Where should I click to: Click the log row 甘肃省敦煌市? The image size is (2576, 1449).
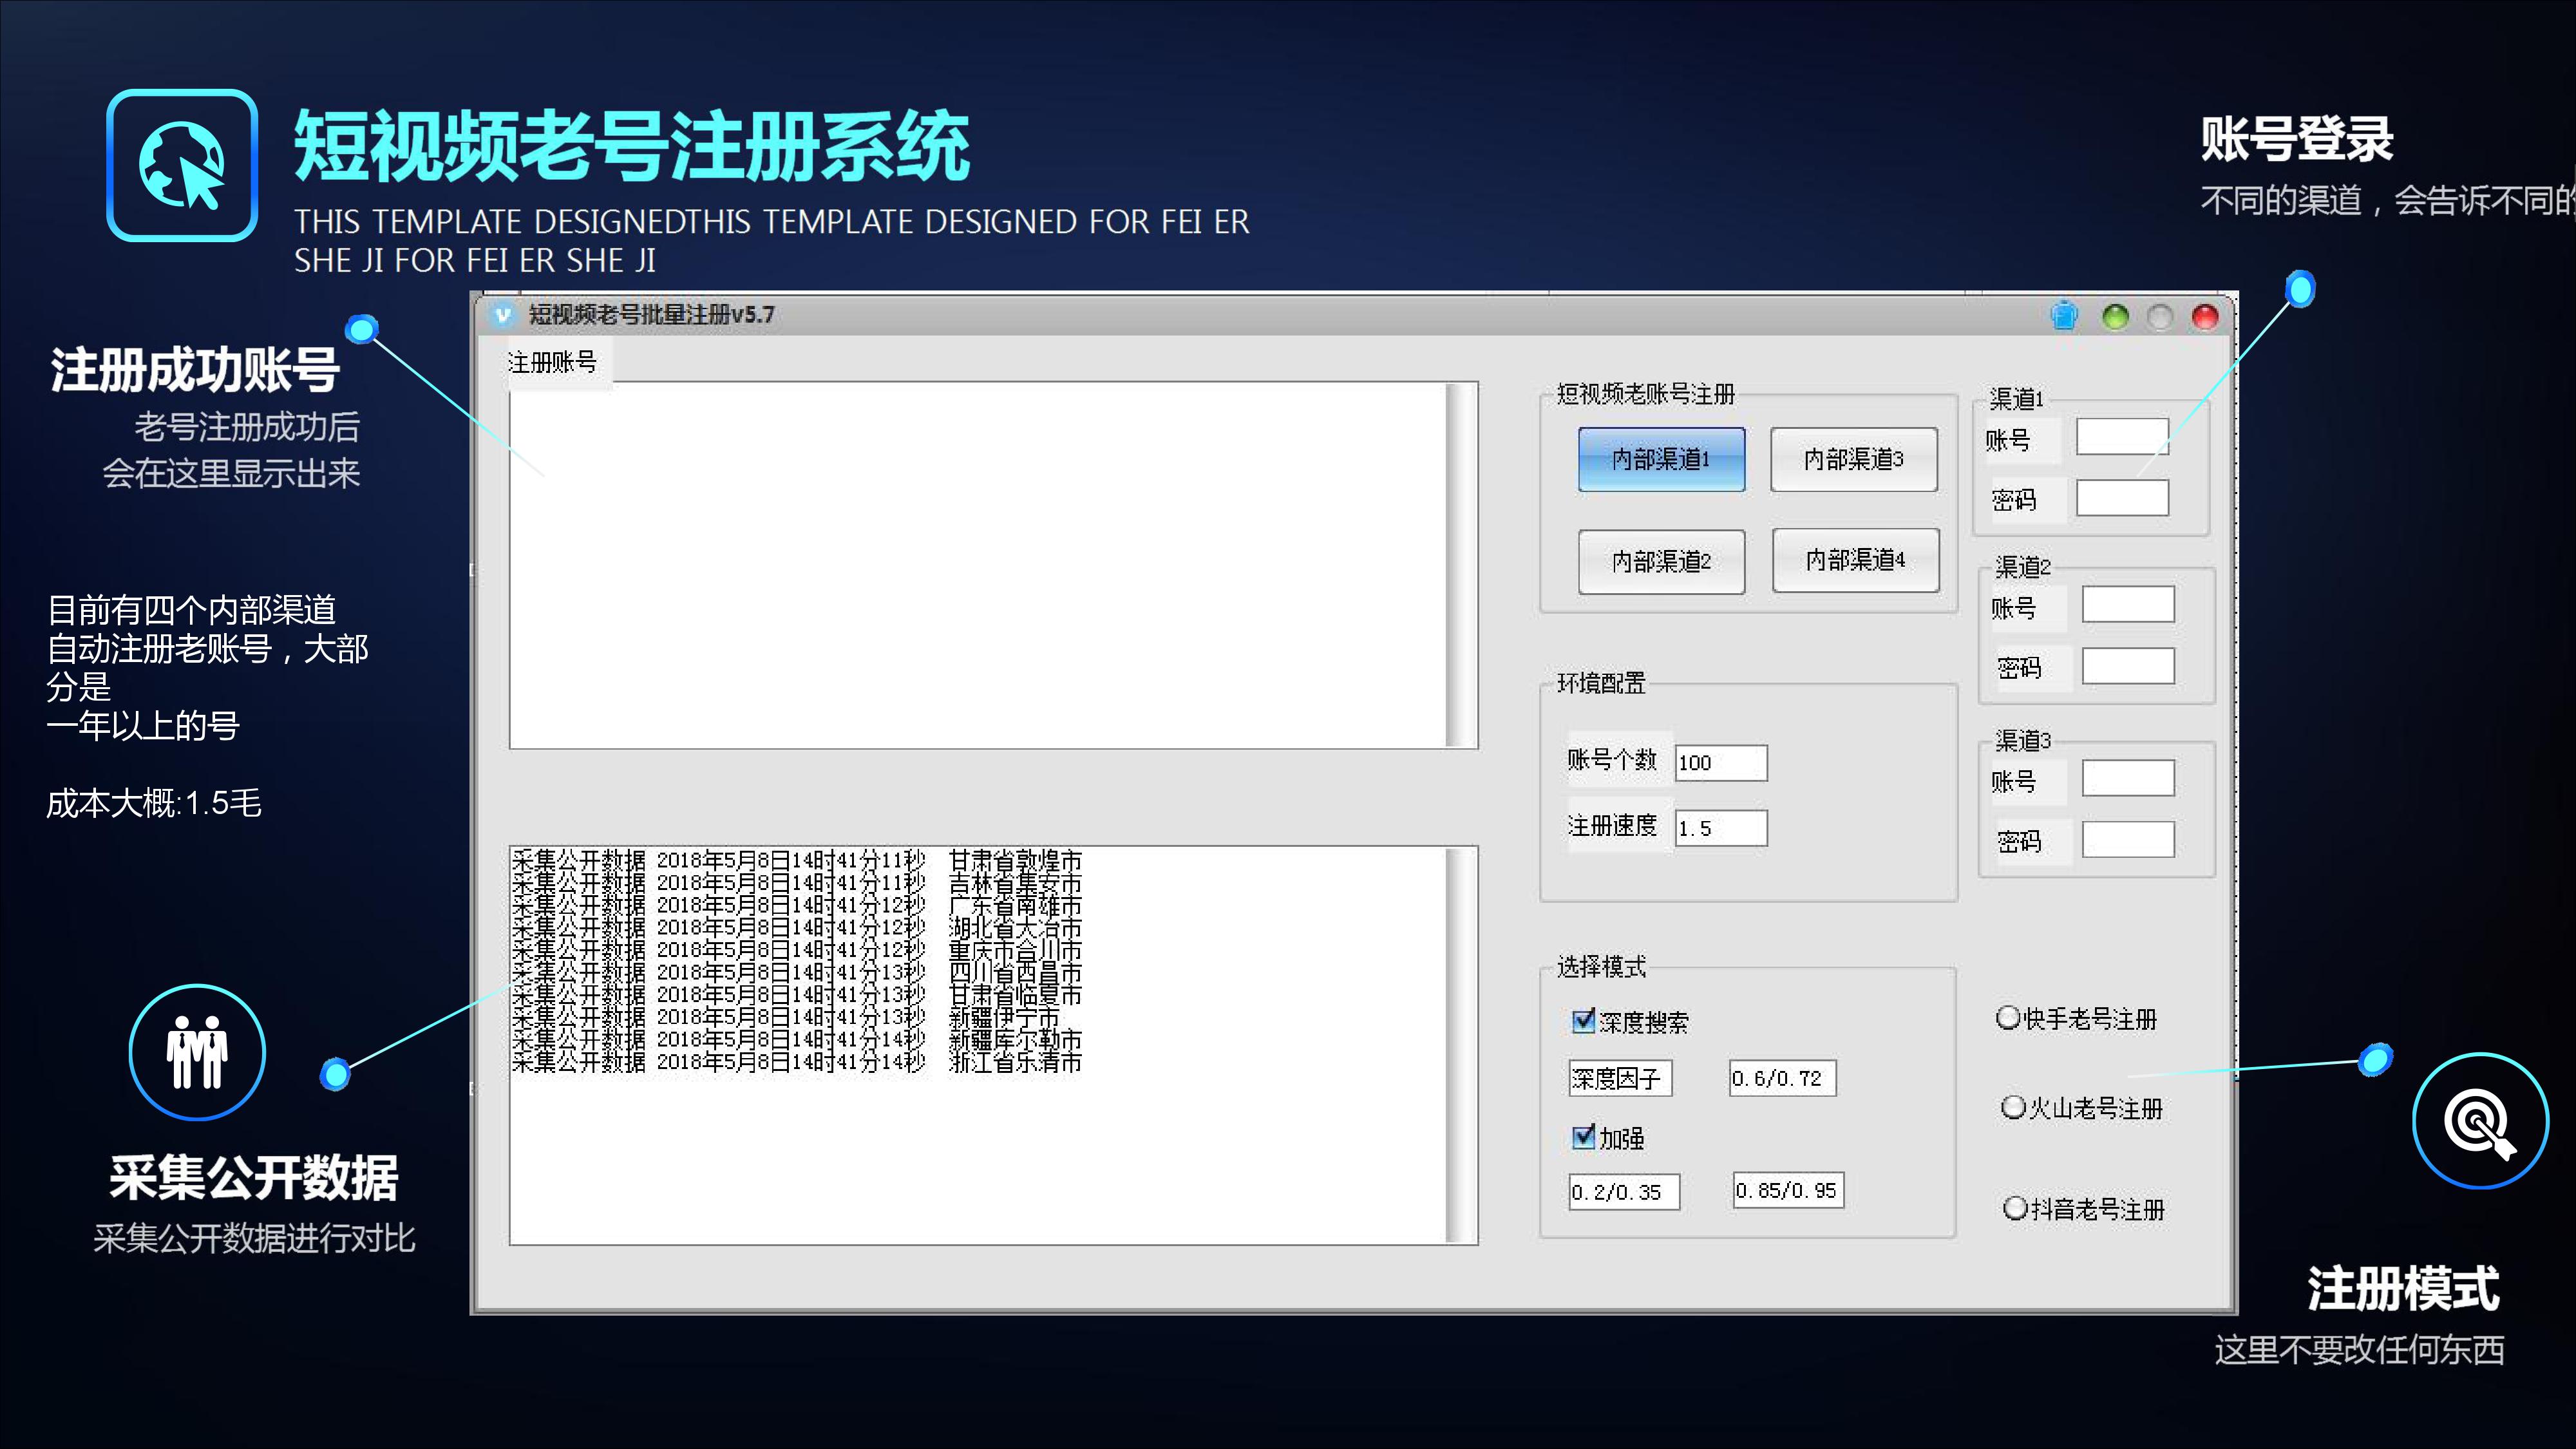pyautogui.click(x=797, y=860)
